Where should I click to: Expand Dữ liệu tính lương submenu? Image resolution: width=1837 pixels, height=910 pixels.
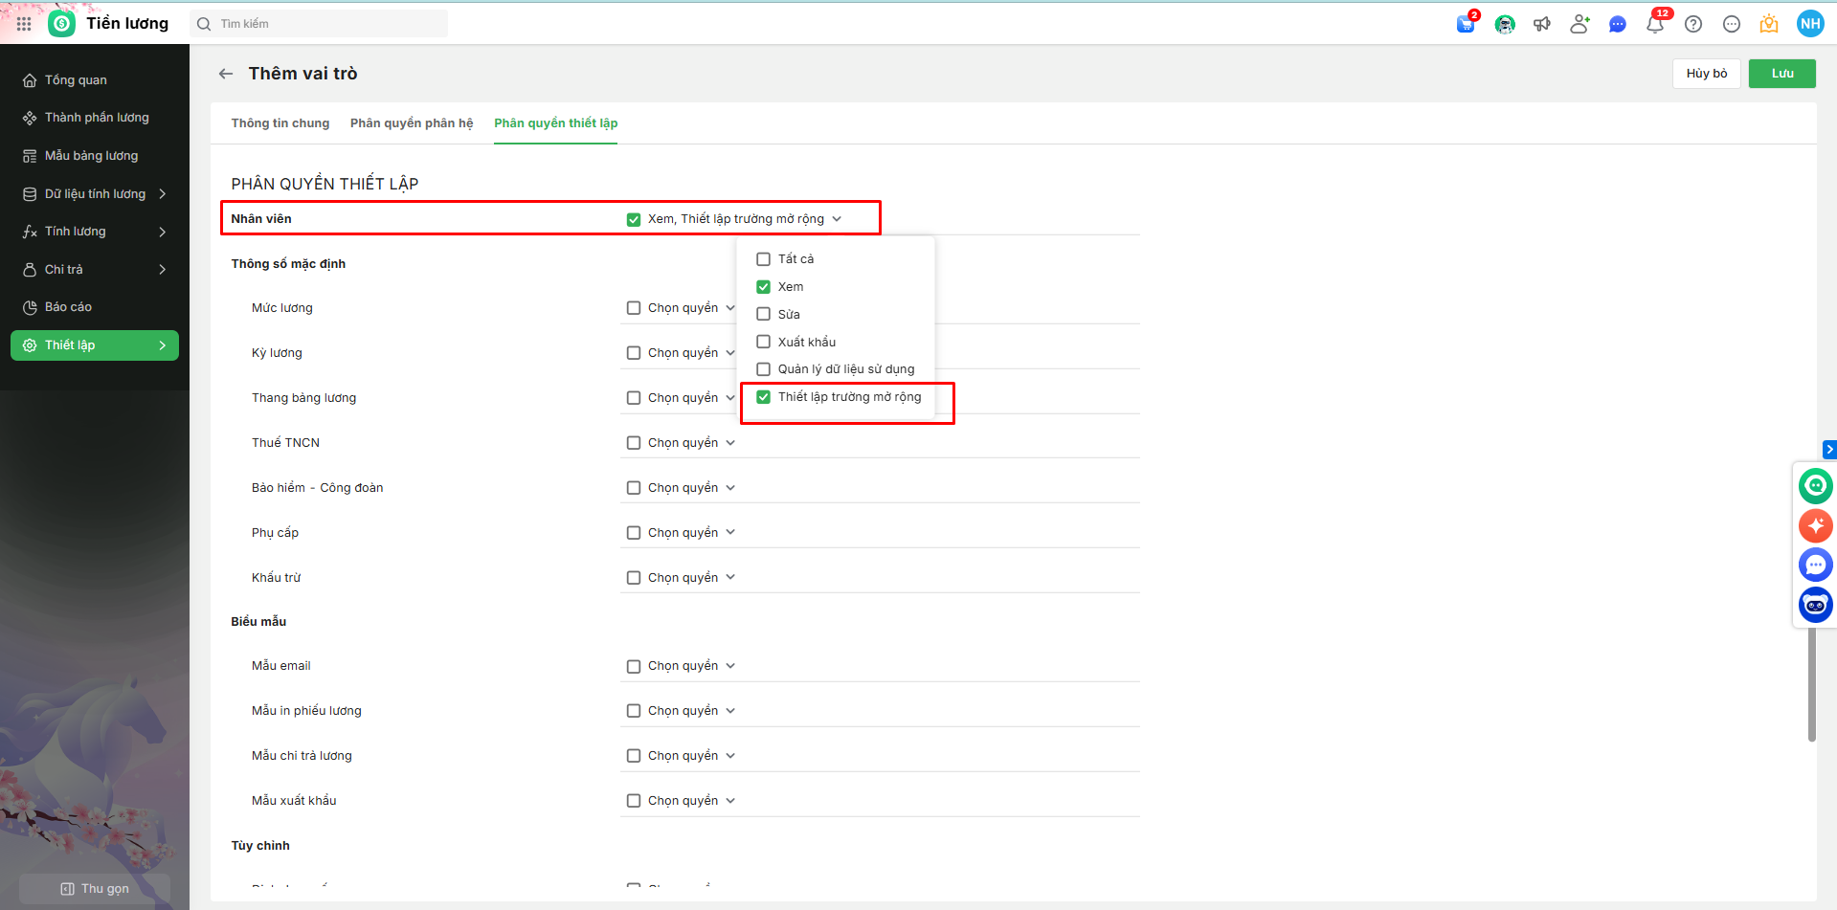(x=163, y=194)
